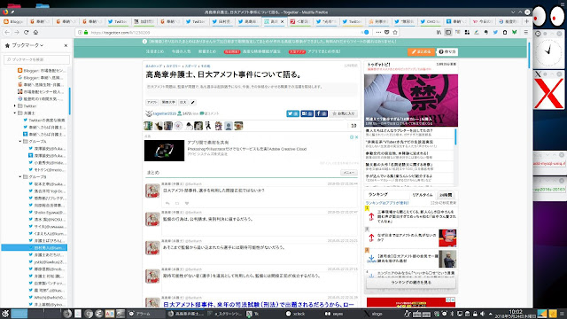Share the article on Facebook button

coord(321,113)
